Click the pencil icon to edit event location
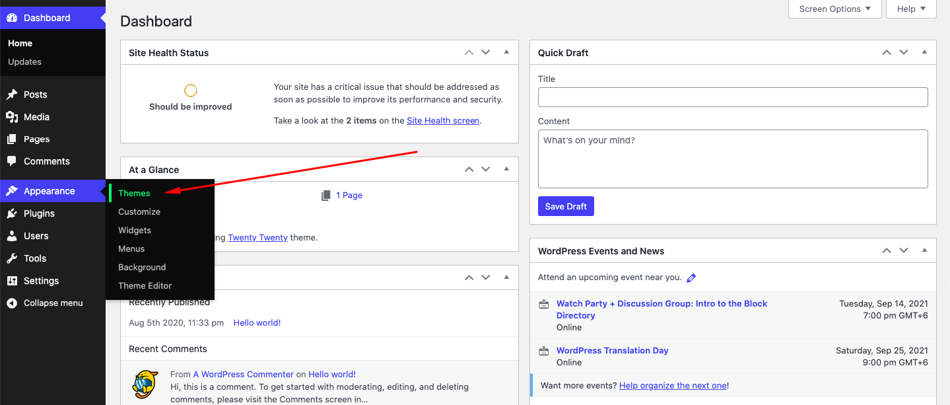 pos(691,278)
